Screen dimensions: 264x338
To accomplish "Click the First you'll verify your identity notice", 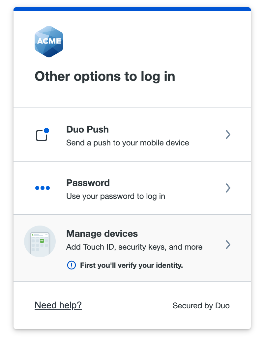I will [131, 265].
